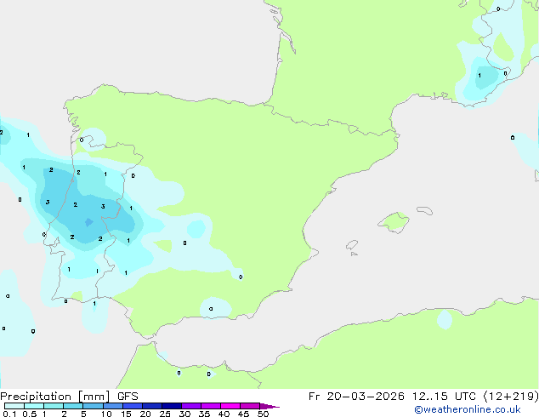Select the 5–10 mm legend color swatch
The height and width of the screenshot is (417, 539).
click(93, 406)
